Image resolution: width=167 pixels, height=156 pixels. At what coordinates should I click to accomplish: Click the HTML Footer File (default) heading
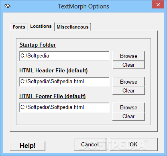(53, 96)
